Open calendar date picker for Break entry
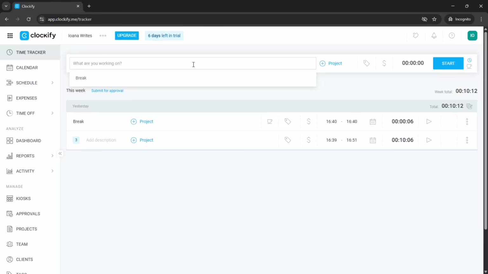488x274 pixels. [373, 121]
